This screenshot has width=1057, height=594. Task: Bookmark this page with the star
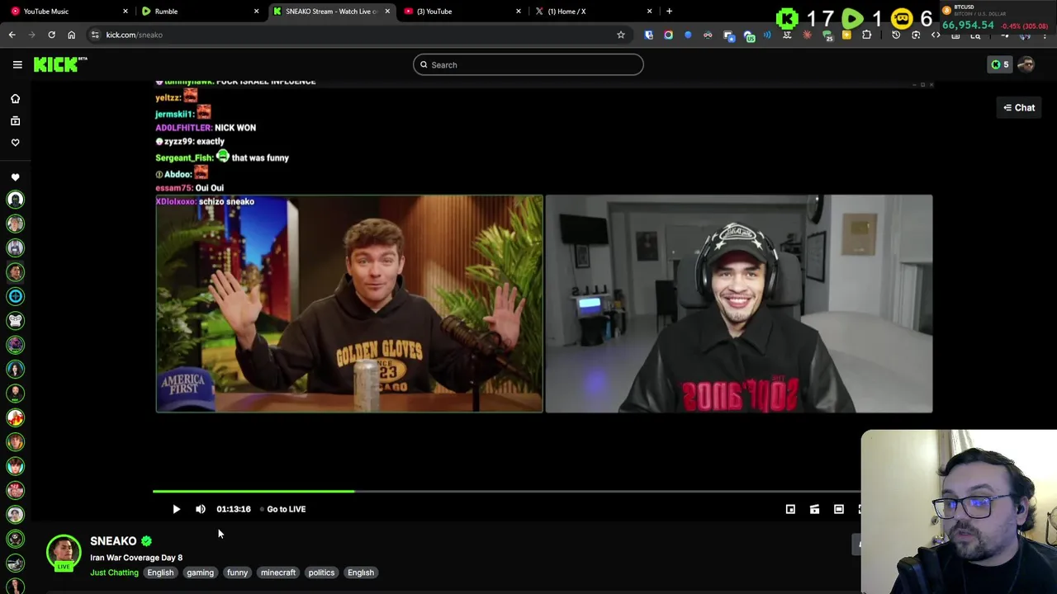[x=621, y=35]
